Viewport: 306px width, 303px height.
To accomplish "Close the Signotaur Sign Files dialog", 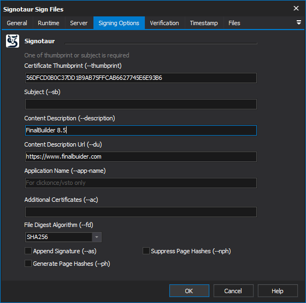I will 296,8.
